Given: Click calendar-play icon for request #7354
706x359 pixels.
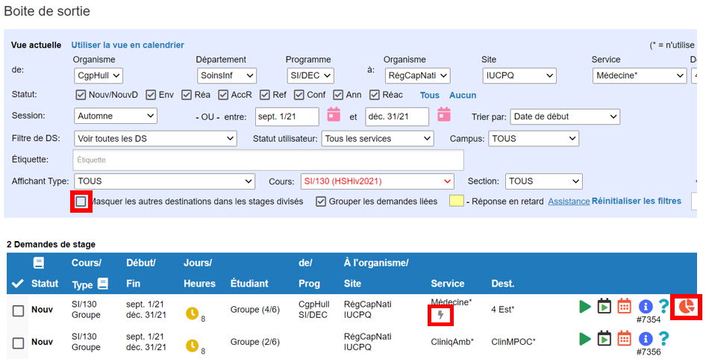Looking at the screenshot, I should click(x=605, y=306).
